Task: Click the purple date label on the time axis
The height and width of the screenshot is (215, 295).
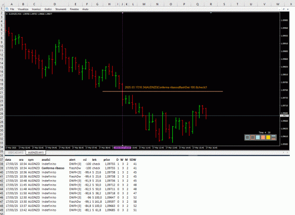Action: [122, 148]
